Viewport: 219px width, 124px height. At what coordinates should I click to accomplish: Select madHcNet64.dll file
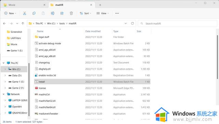[x=47, y=107]
